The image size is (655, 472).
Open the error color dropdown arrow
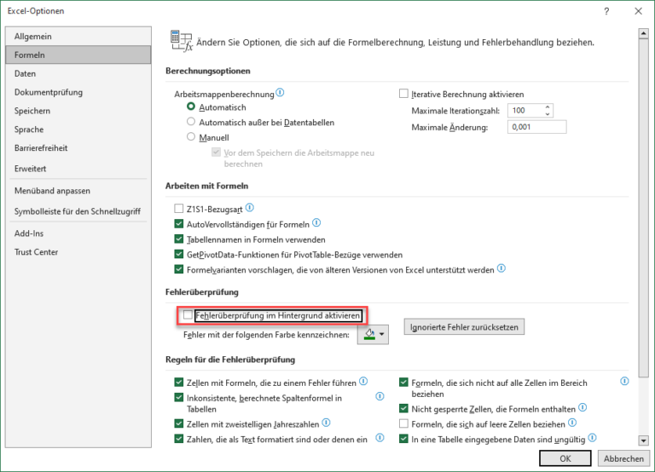coord(382,334)
